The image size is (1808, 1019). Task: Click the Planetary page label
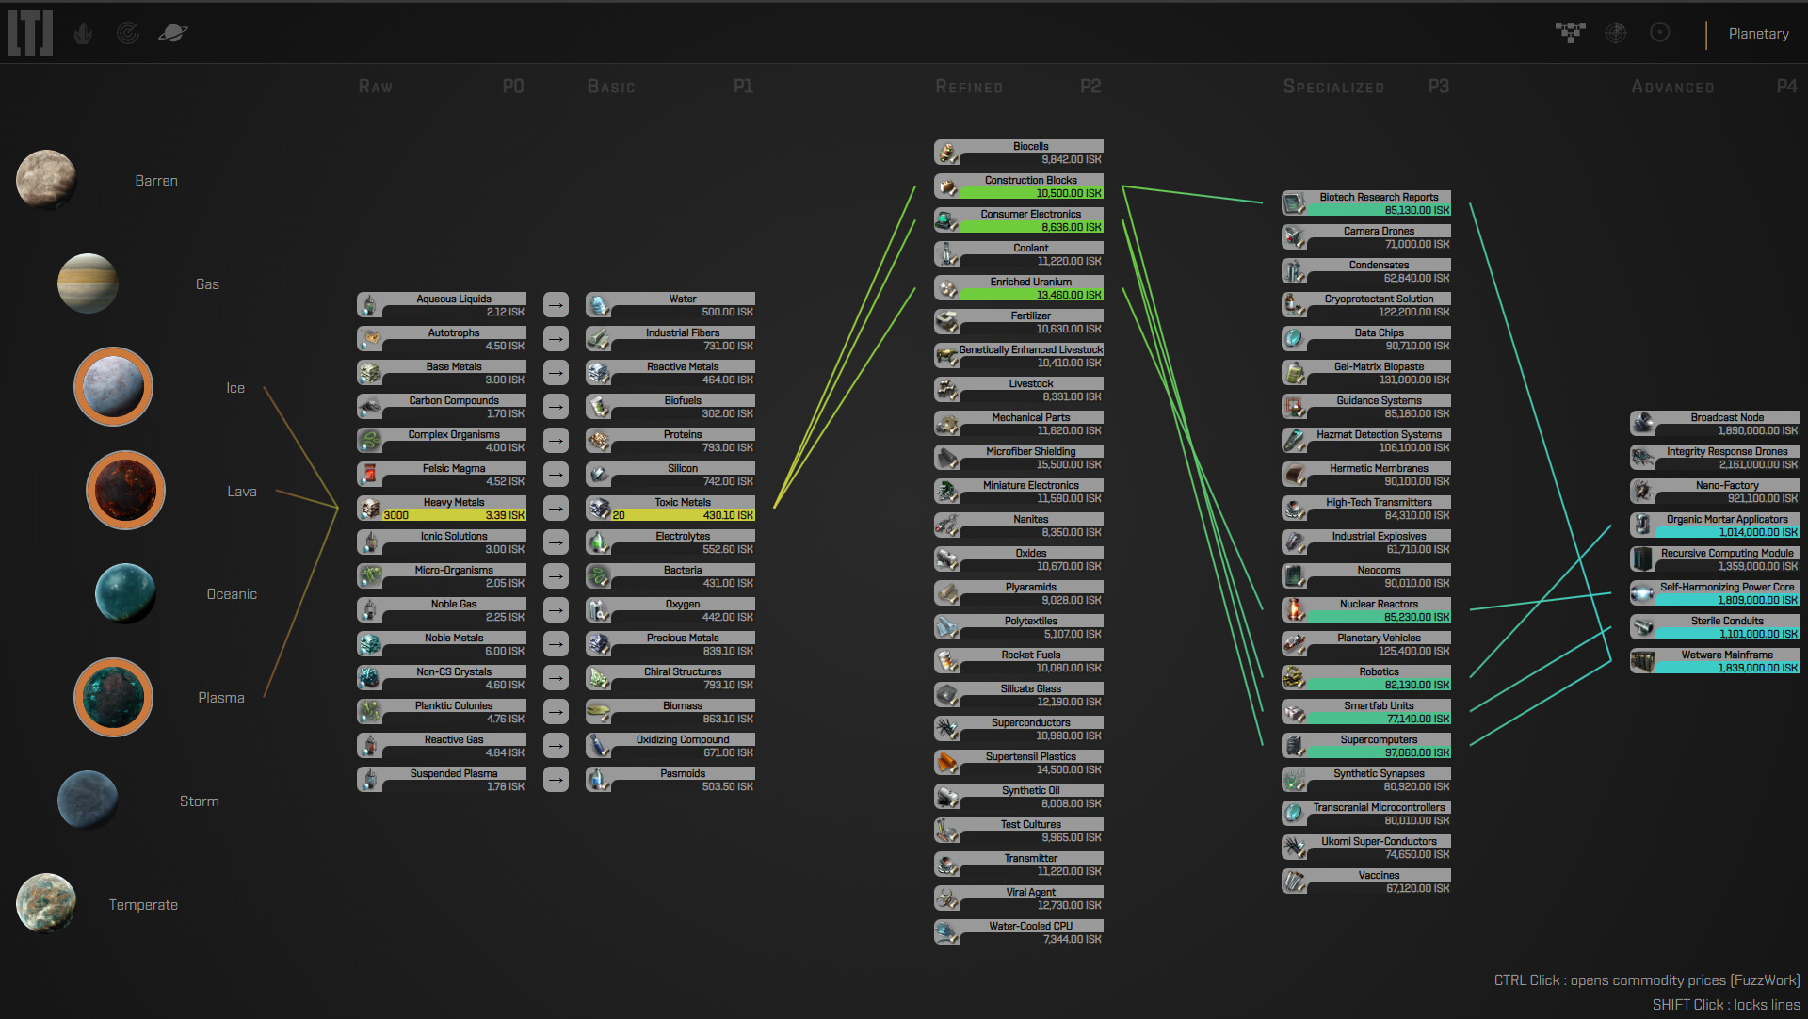click(1758, 34)
